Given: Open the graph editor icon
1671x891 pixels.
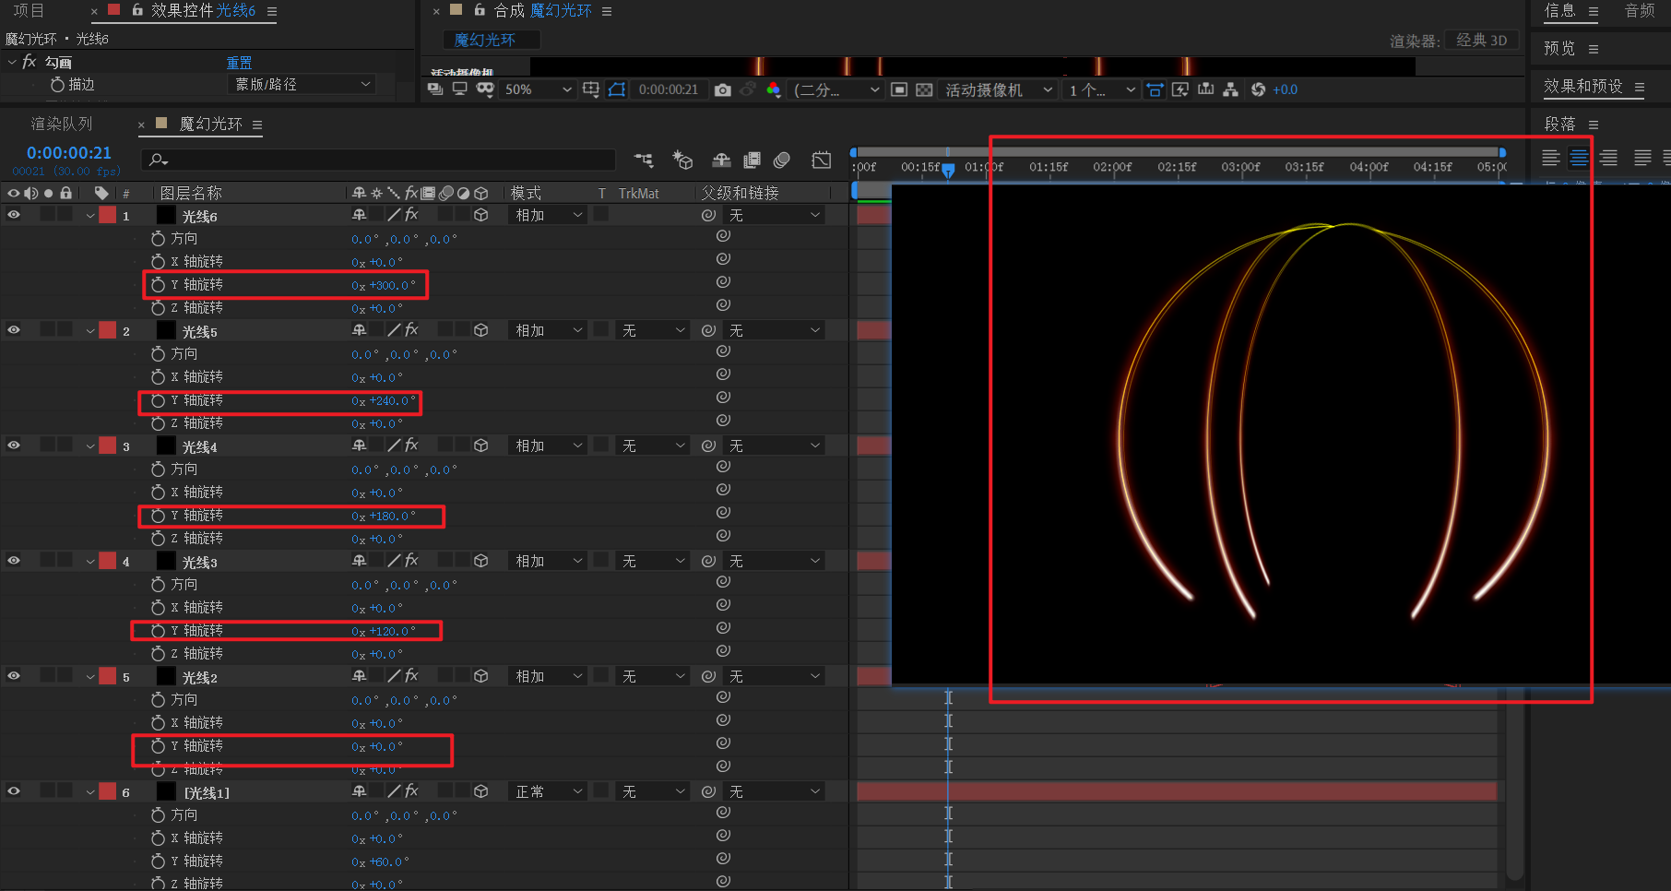Looking at the screenshot, I should [821, 160].
